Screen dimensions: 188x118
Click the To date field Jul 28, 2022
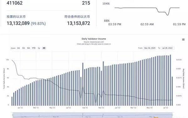tap(168, 48)
